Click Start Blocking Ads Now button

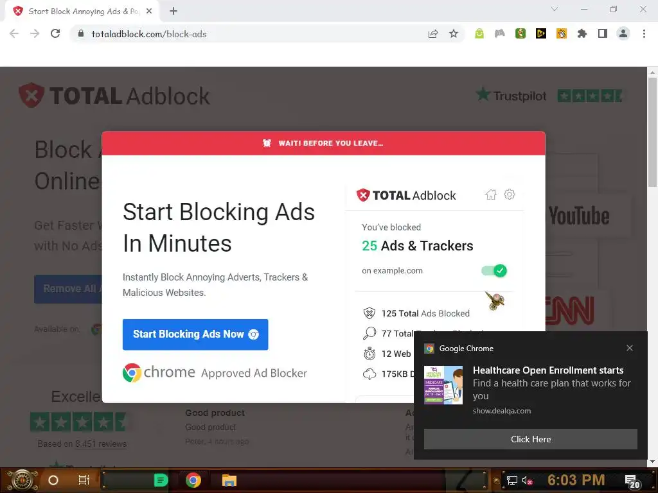tap(195, 334)
